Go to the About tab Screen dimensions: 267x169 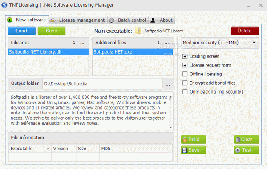[162, 20]
